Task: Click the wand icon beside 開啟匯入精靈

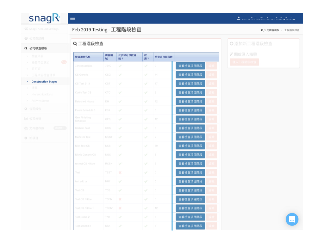Action: click(231, 54)
